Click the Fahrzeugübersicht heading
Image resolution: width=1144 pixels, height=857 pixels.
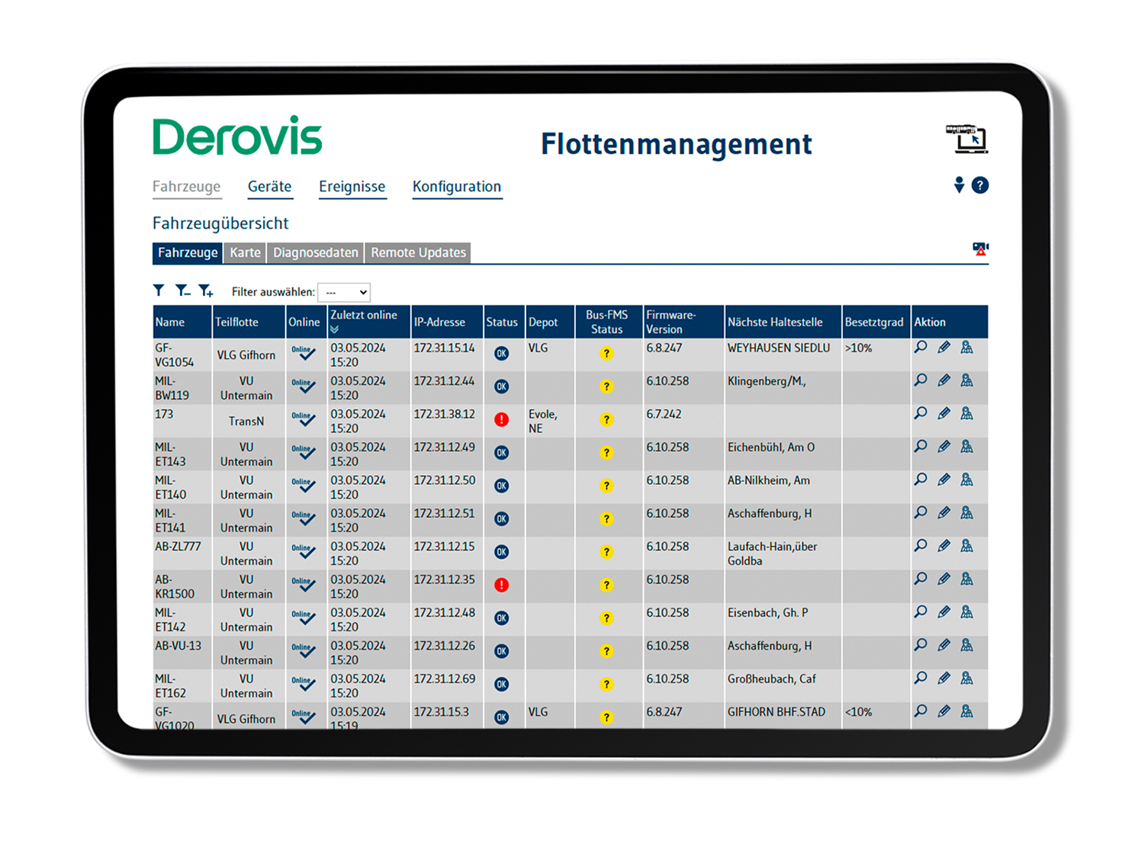click(x=220, y=223)
